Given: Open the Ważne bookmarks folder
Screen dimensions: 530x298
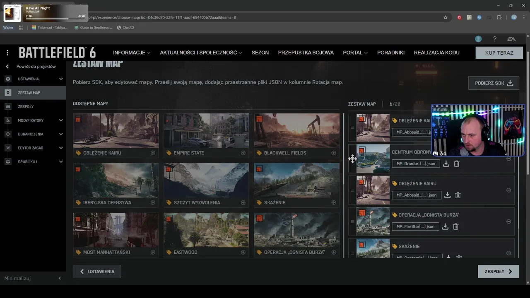Looking at the screenshot, I should point(8,27).
